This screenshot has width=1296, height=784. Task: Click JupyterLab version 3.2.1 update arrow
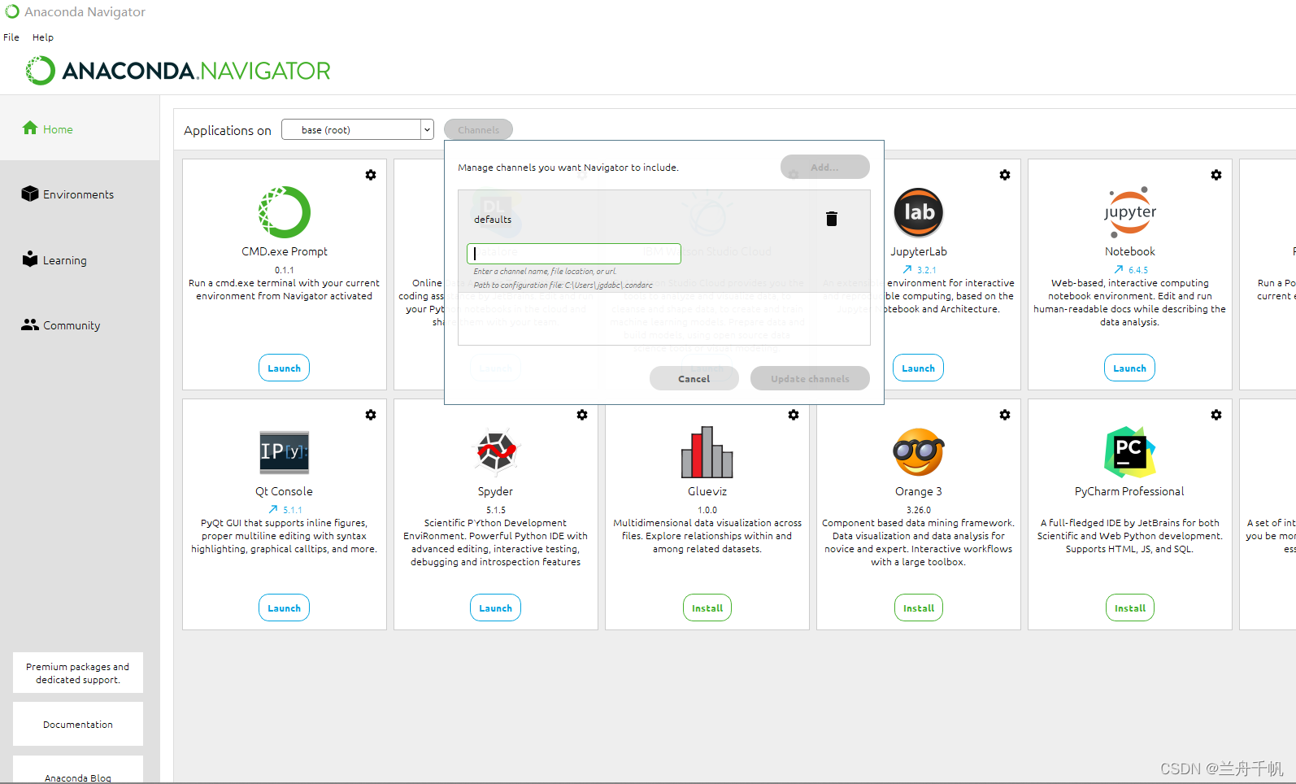click(x=907, y=270)
